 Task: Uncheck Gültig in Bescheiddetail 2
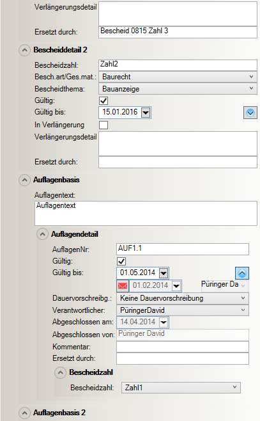click(x=103, y=101)
